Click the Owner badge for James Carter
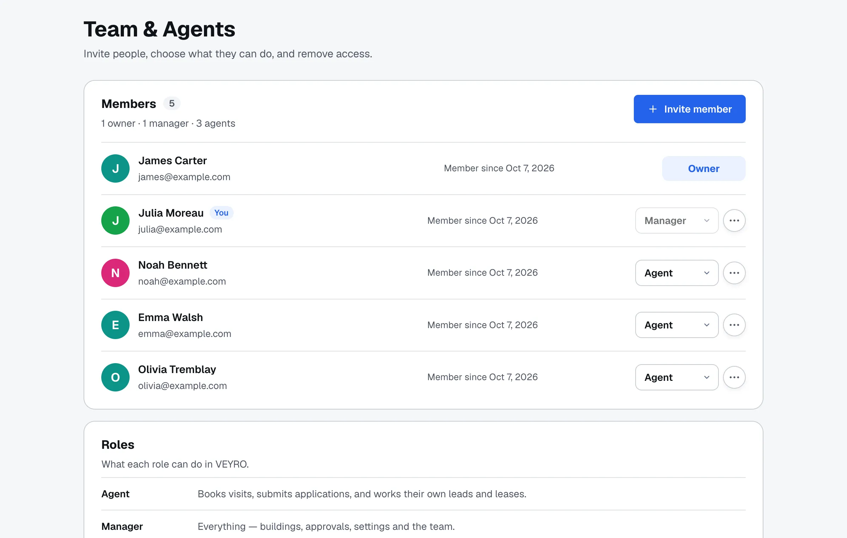 click(x=704, y=168)
